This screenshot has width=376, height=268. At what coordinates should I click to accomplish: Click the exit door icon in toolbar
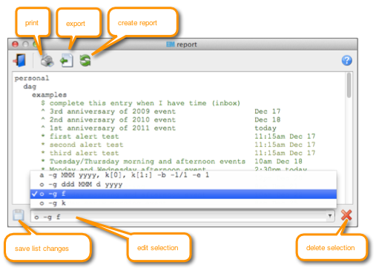pyautogui.click(x=20, y=60)
